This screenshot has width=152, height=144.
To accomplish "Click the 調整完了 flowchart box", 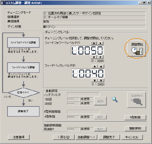I will (x=23, y=111).
